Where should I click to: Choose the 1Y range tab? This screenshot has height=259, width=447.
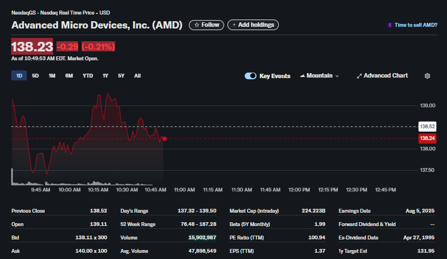[x=106, y=75]
